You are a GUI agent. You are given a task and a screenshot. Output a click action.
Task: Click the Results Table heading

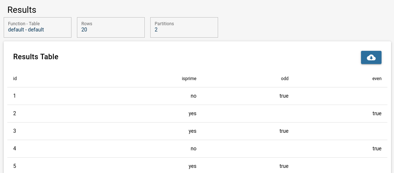pyautogui.click(x=36, y=57)
